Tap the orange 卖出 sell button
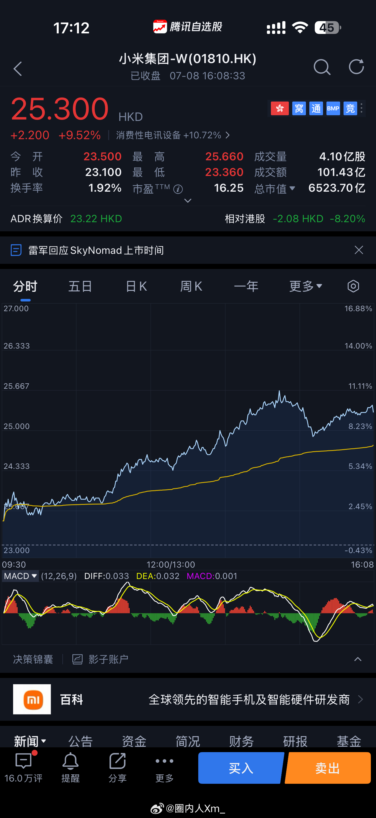This screenshot has height=818, width=376. point(328,768)
